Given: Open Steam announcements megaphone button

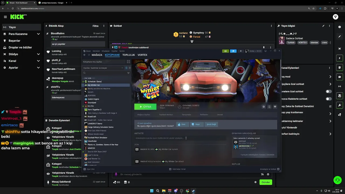Looking at the screenshot, I should 233,51.
